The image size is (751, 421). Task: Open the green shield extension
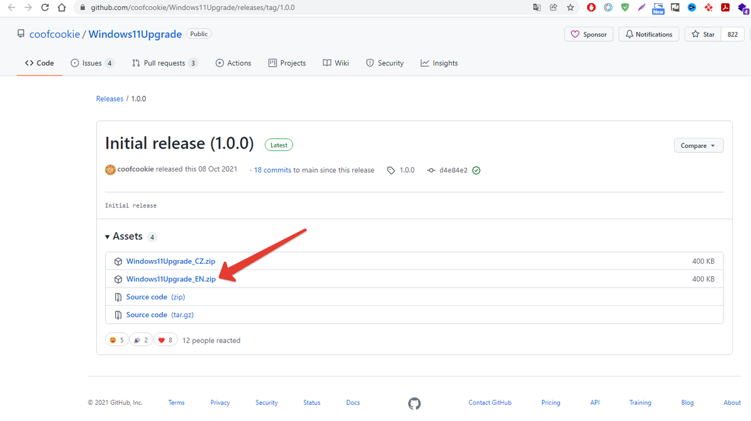click(x=625, y=8)
